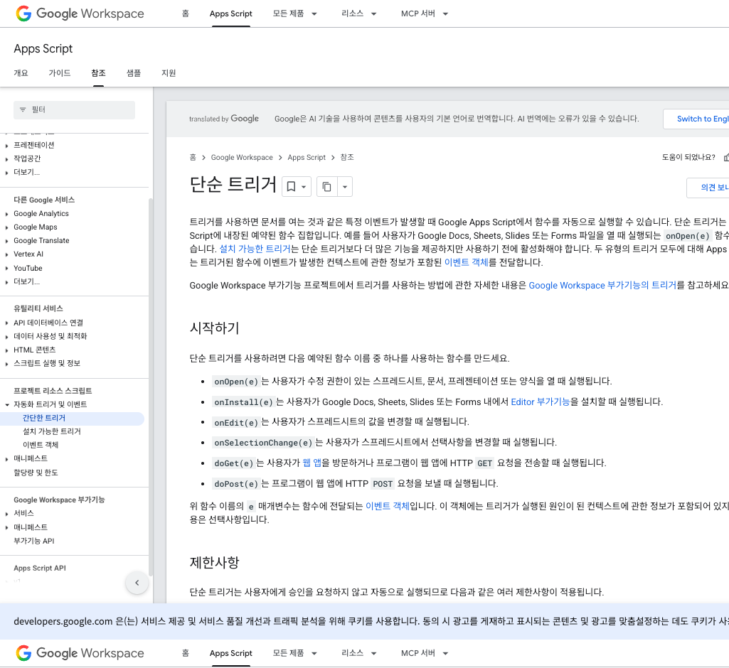Image resolution: width=729 pixels, height=668 pixels.
Task: Open 부가기능 API in sidebar
Action: (x=34, y=542)
